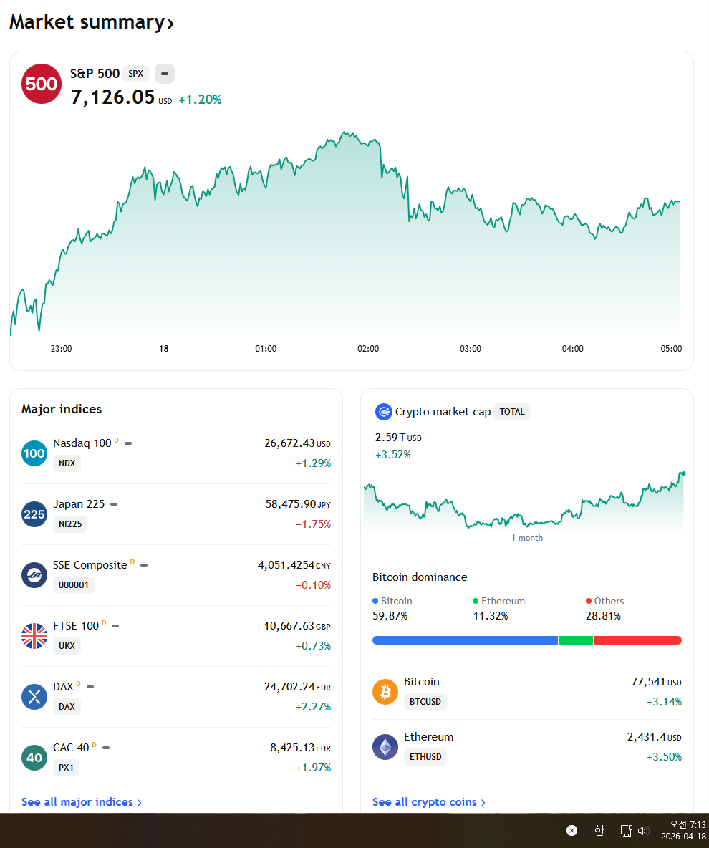The height and width of the screenshot is (848, 709).
Task: Click the TOTAL ticker tag
Action: click(x=511, y=412)
